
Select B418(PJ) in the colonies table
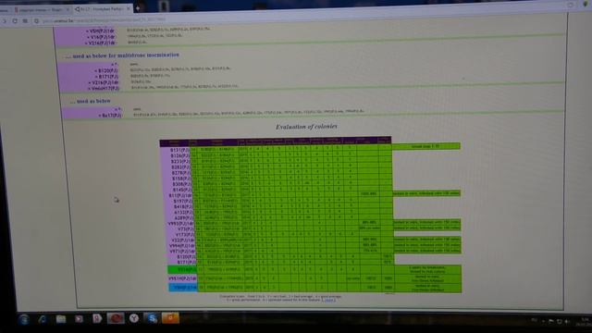[183, 207]
